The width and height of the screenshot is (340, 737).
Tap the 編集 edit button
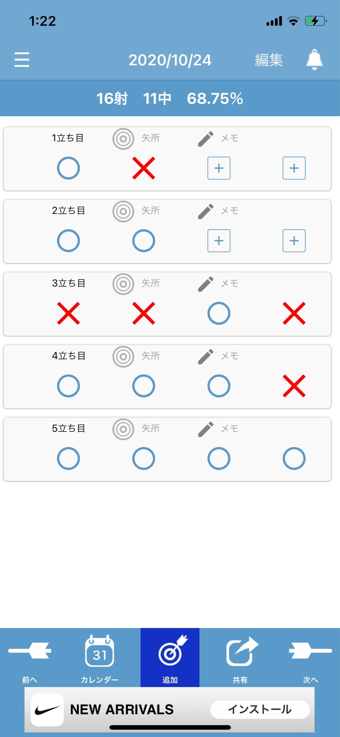269,60
